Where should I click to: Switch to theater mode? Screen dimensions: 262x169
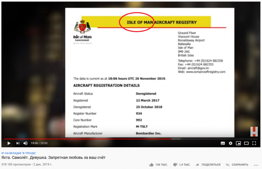[x=246, y=143]
